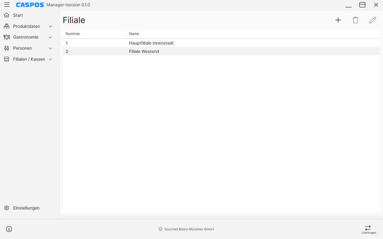
Task: Click the Übertragen transfer arrows icon
Action: tap(368, 228)
